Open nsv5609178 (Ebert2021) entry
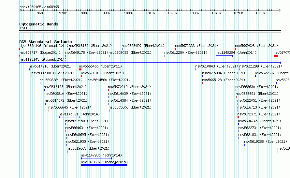 coord(87,52)
